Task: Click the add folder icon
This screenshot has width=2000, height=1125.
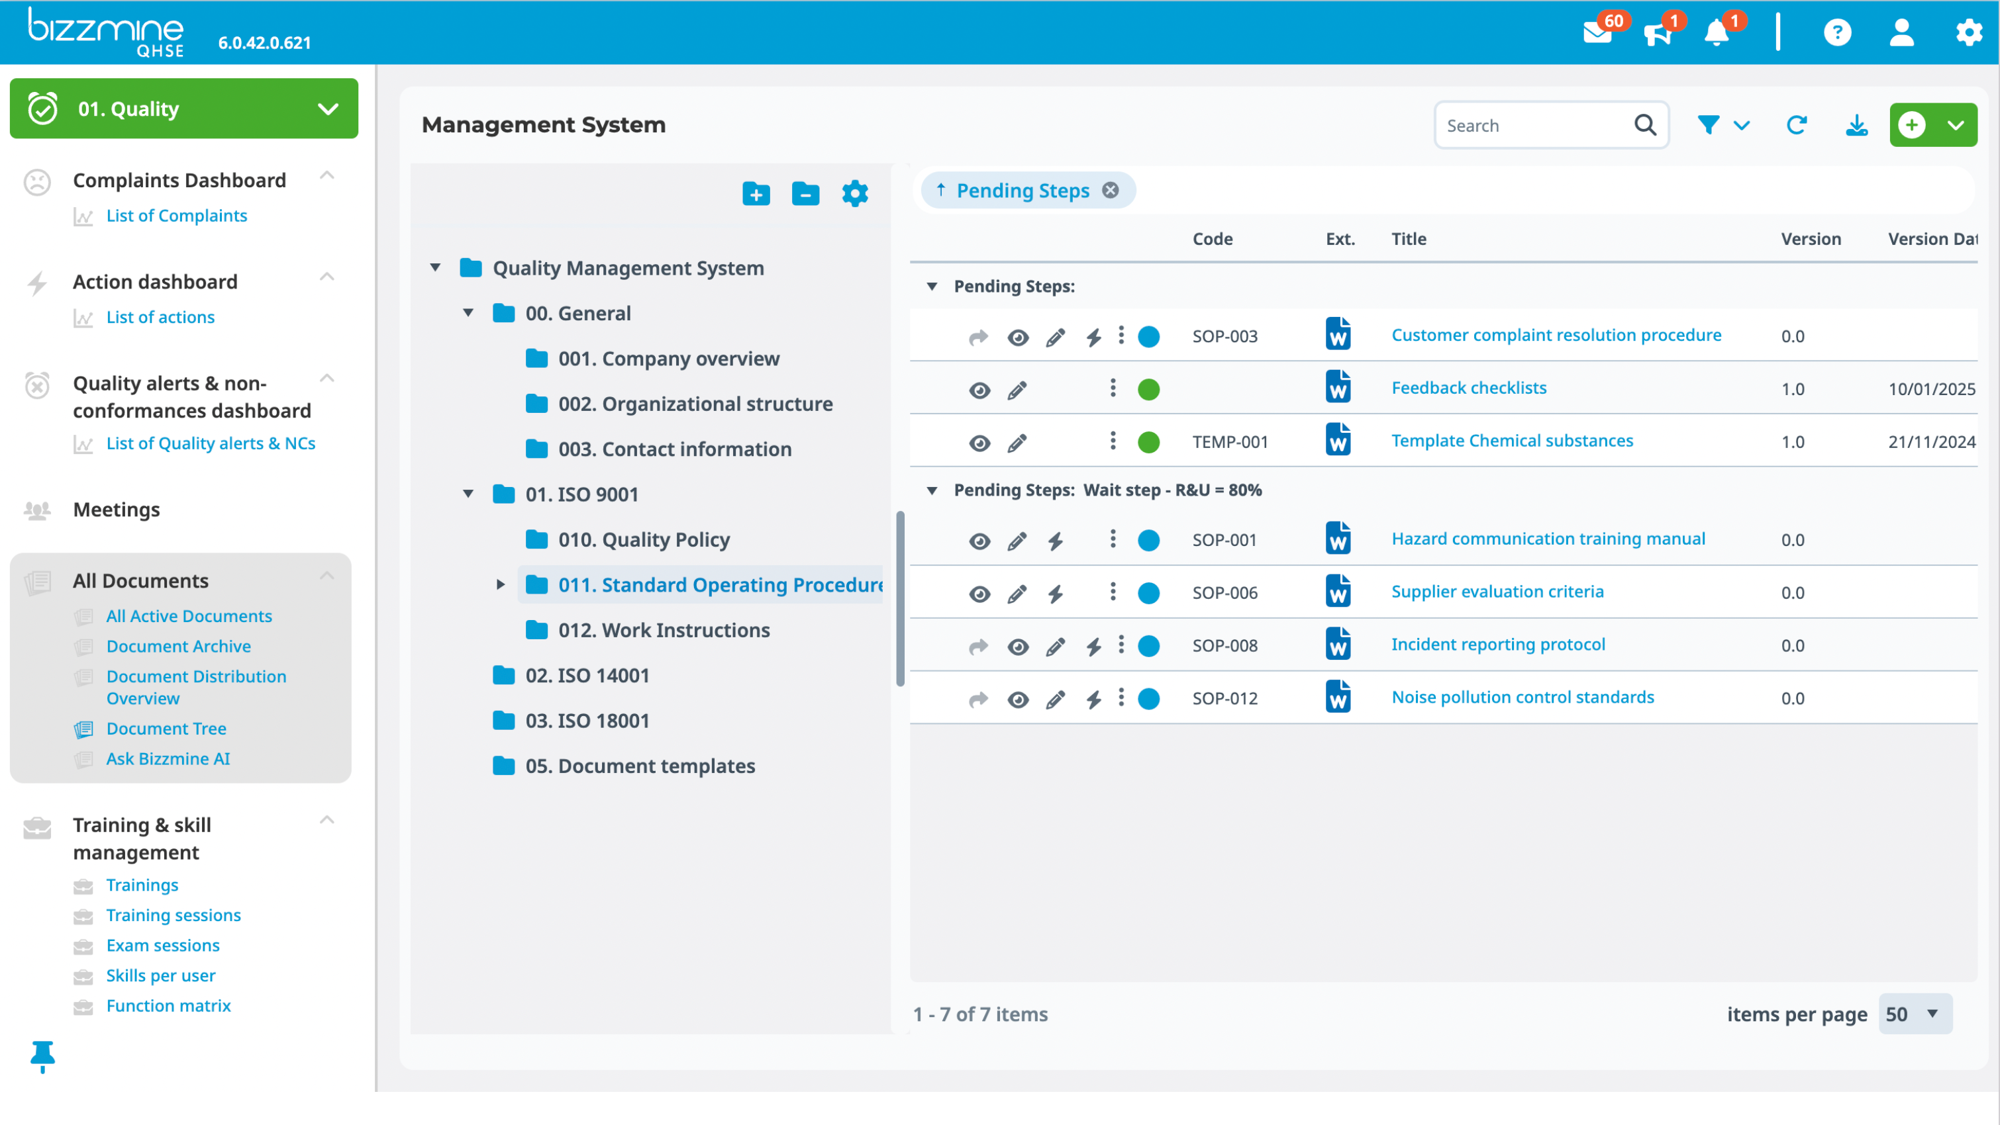Action: point(756,193)
